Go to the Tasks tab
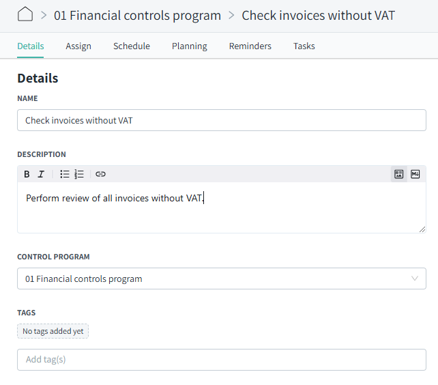Viewport: 438px width, 385px height. pos(304,46)
